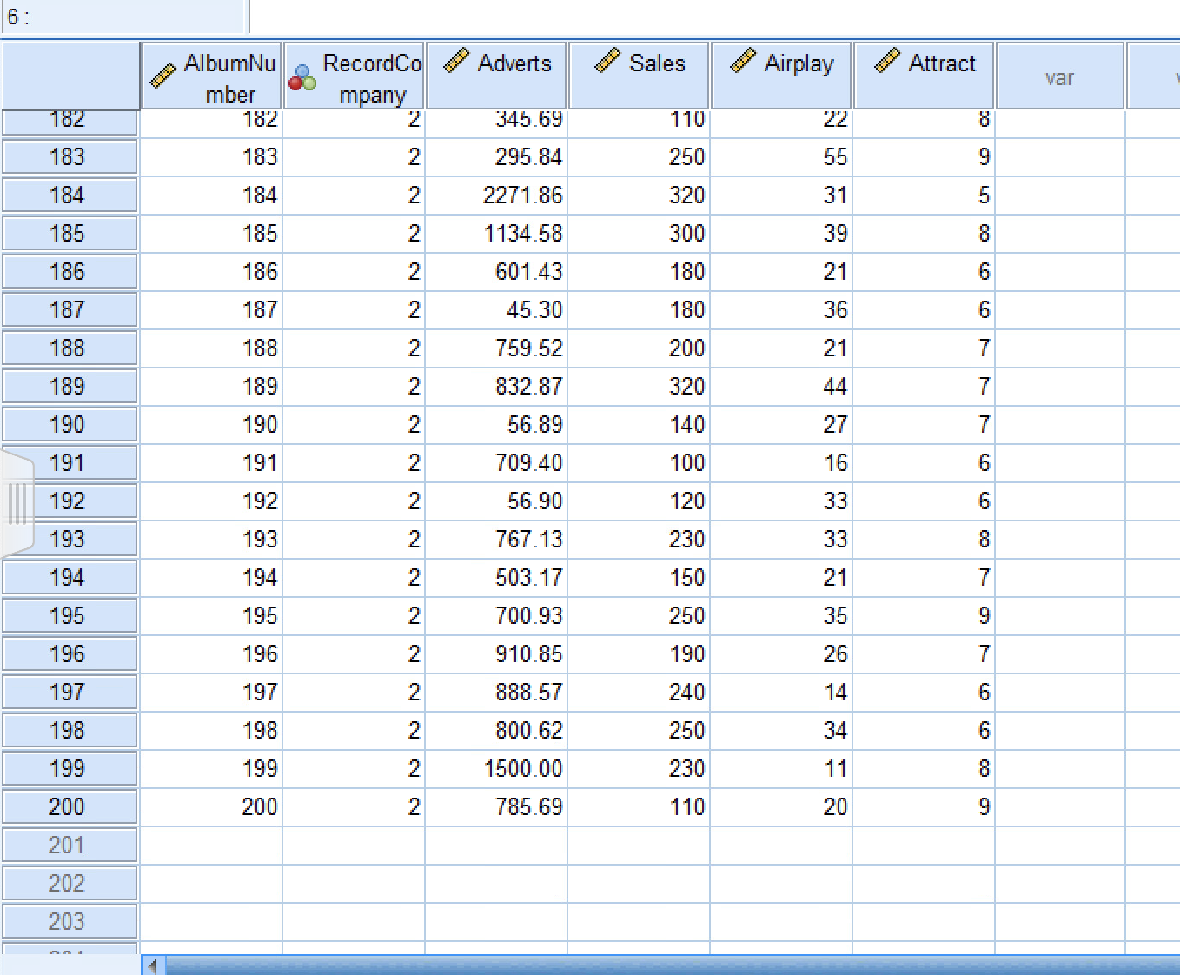Select row header 189
Screen dimensions: 1180x975
coord(70,387)
